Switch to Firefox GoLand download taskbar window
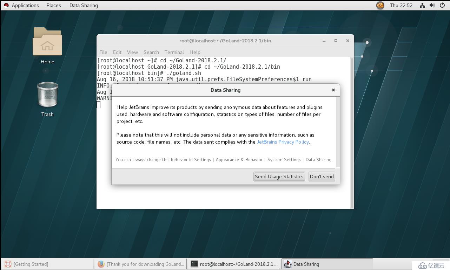 click(x=141, y=264)
